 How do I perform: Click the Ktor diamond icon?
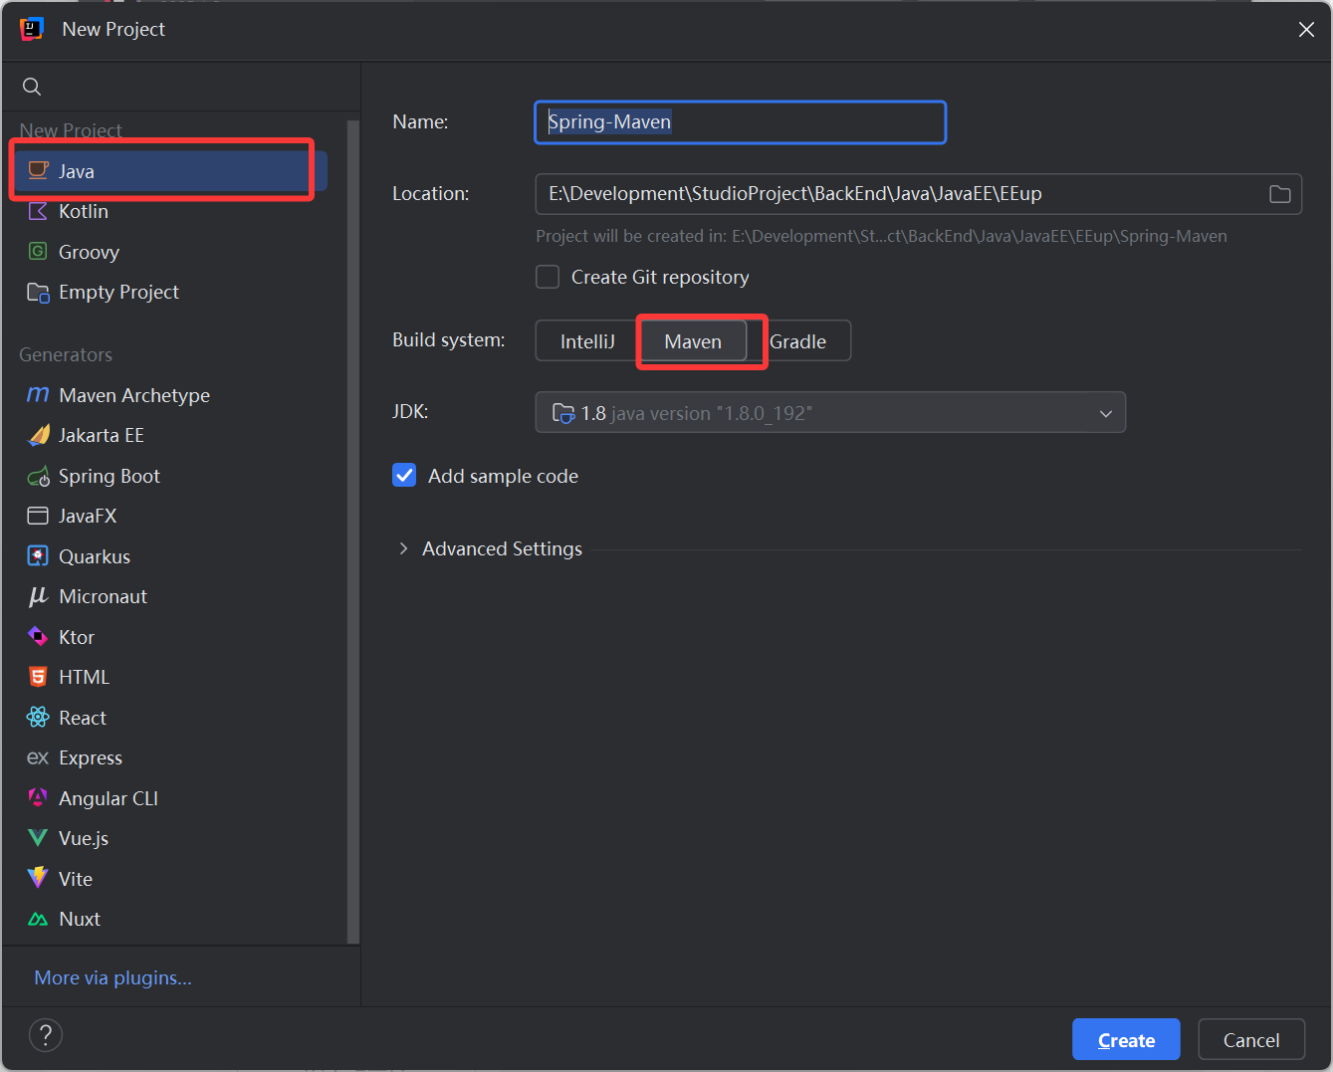coord(38,636)
